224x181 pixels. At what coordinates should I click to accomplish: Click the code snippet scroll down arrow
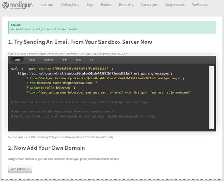pos(211,128)
